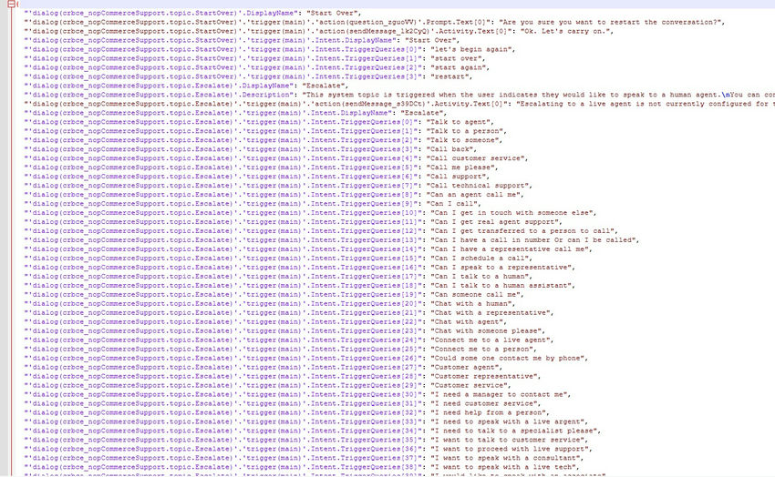Image resolution: width=775 pixels, height=477 pixels.
Task: Click the value "Can I speak to a representative"
Action: coord(502,268)
